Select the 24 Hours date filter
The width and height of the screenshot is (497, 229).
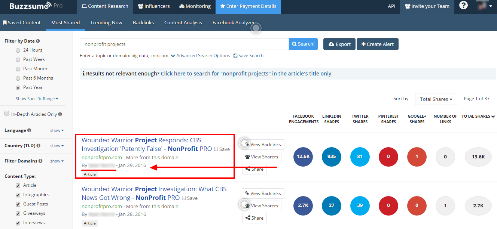pos(18,50)
